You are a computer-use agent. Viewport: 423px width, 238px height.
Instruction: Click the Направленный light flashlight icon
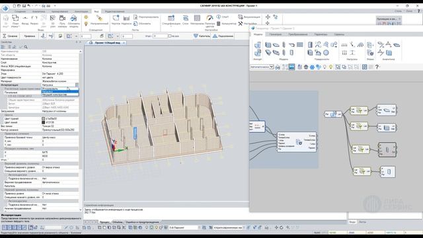(x=100, y=18)
